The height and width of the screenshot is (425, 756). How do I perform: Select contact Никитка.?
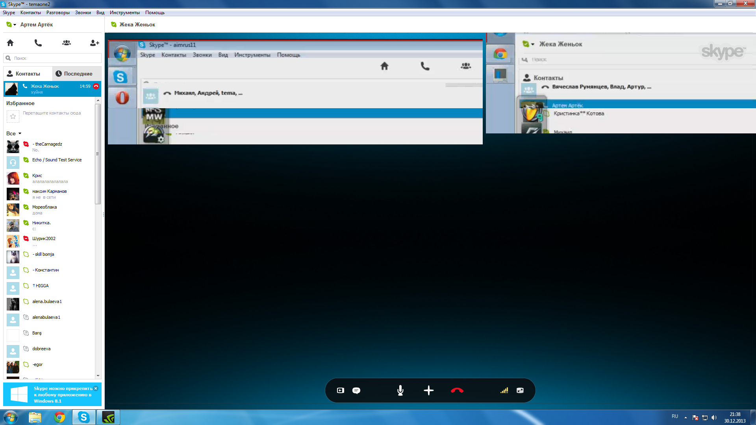pyautogui.click(x=49, y=225)
